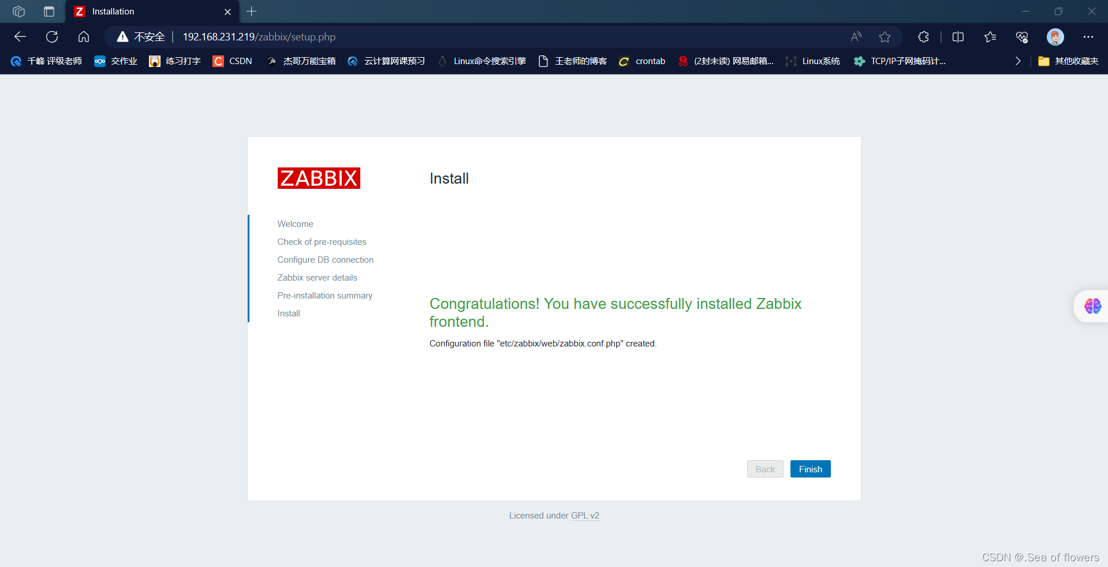Toggle the split screen icon
The image size is (1108, 567).
[x=958, y=37]
